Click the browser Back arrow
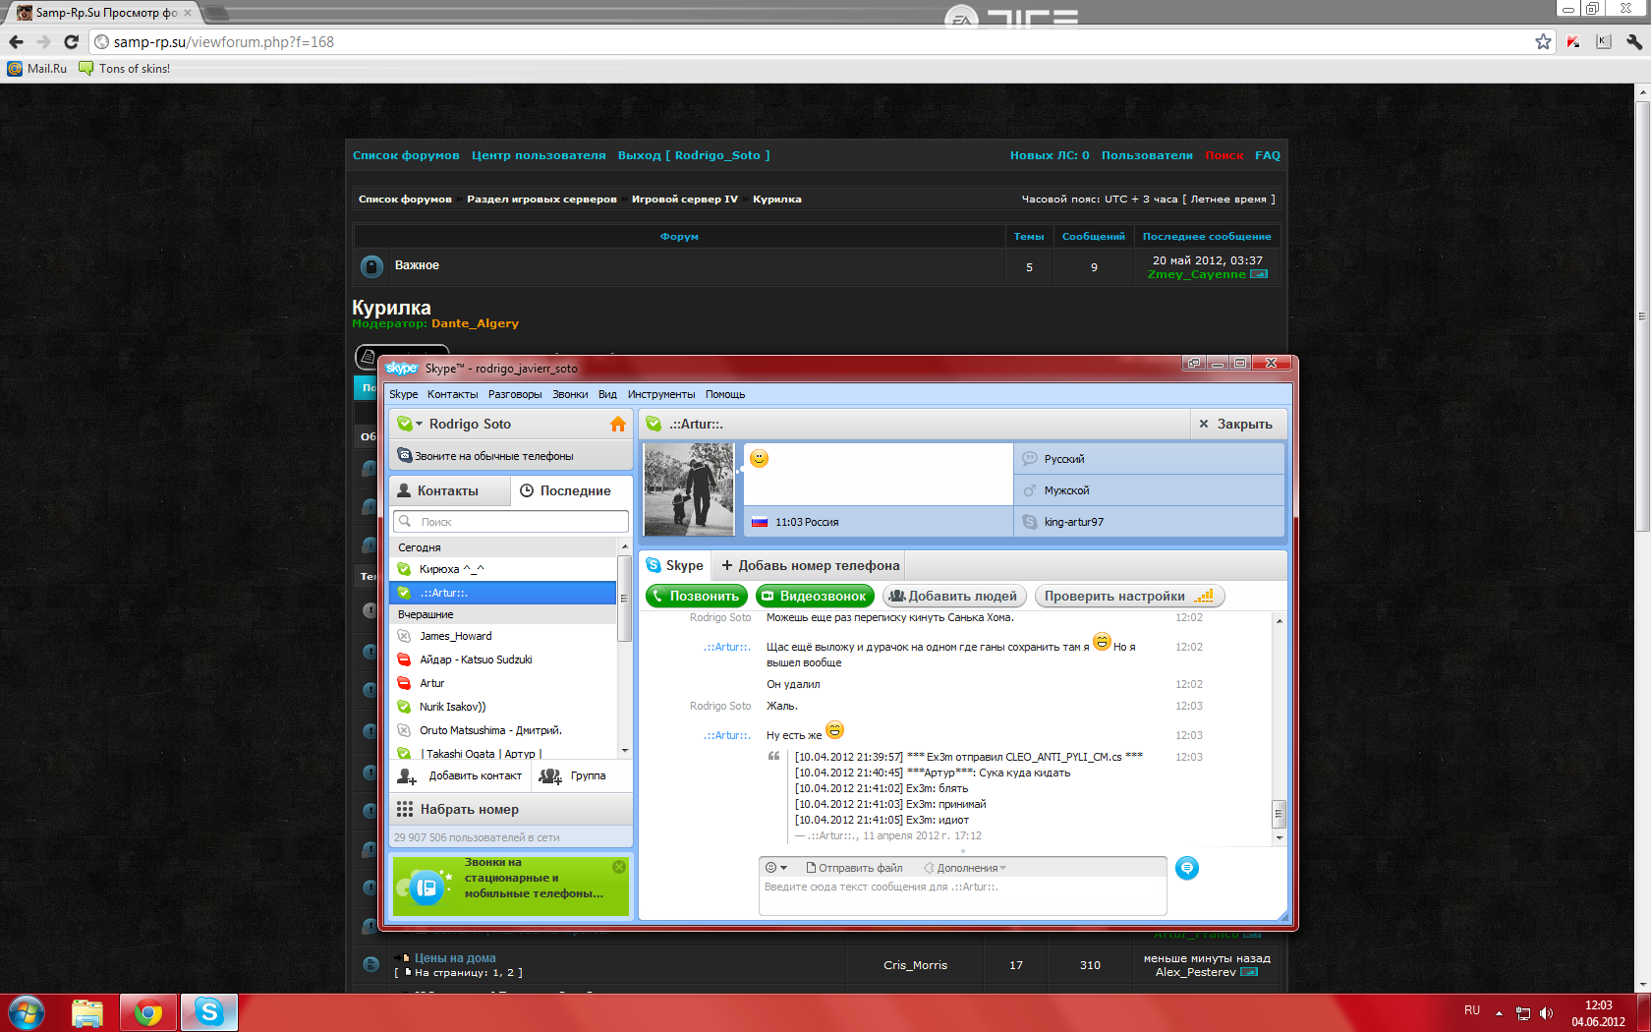The height and width of the screenshot is (1032, 1651). point(16,42)
